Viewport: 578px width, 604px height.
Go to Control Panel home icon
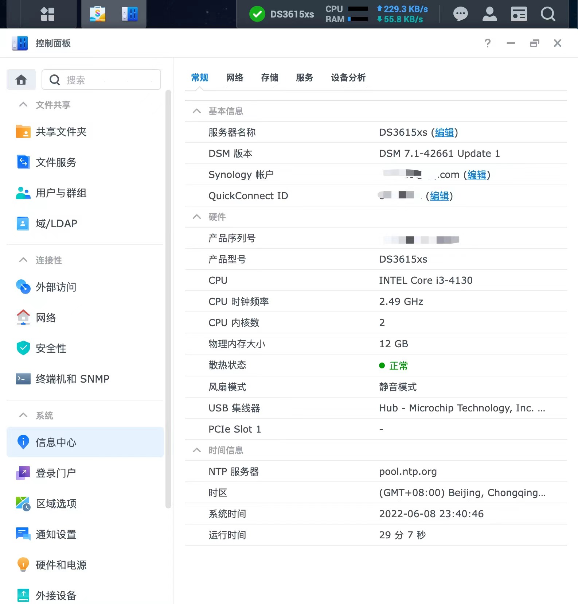click(x=21, y=80)
